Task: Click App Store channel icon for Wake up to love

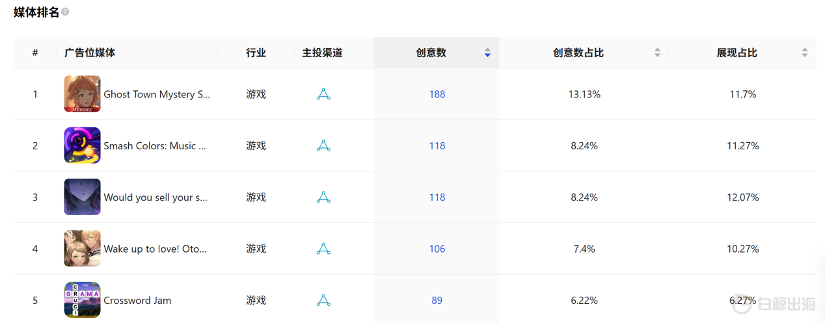Action: pos(323,249)
